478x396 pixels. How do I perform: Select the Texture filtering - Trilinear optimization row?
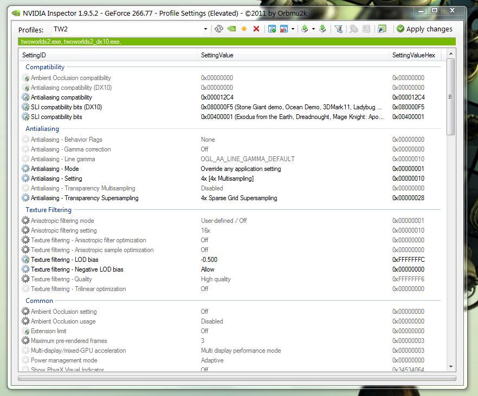point(230,289)
